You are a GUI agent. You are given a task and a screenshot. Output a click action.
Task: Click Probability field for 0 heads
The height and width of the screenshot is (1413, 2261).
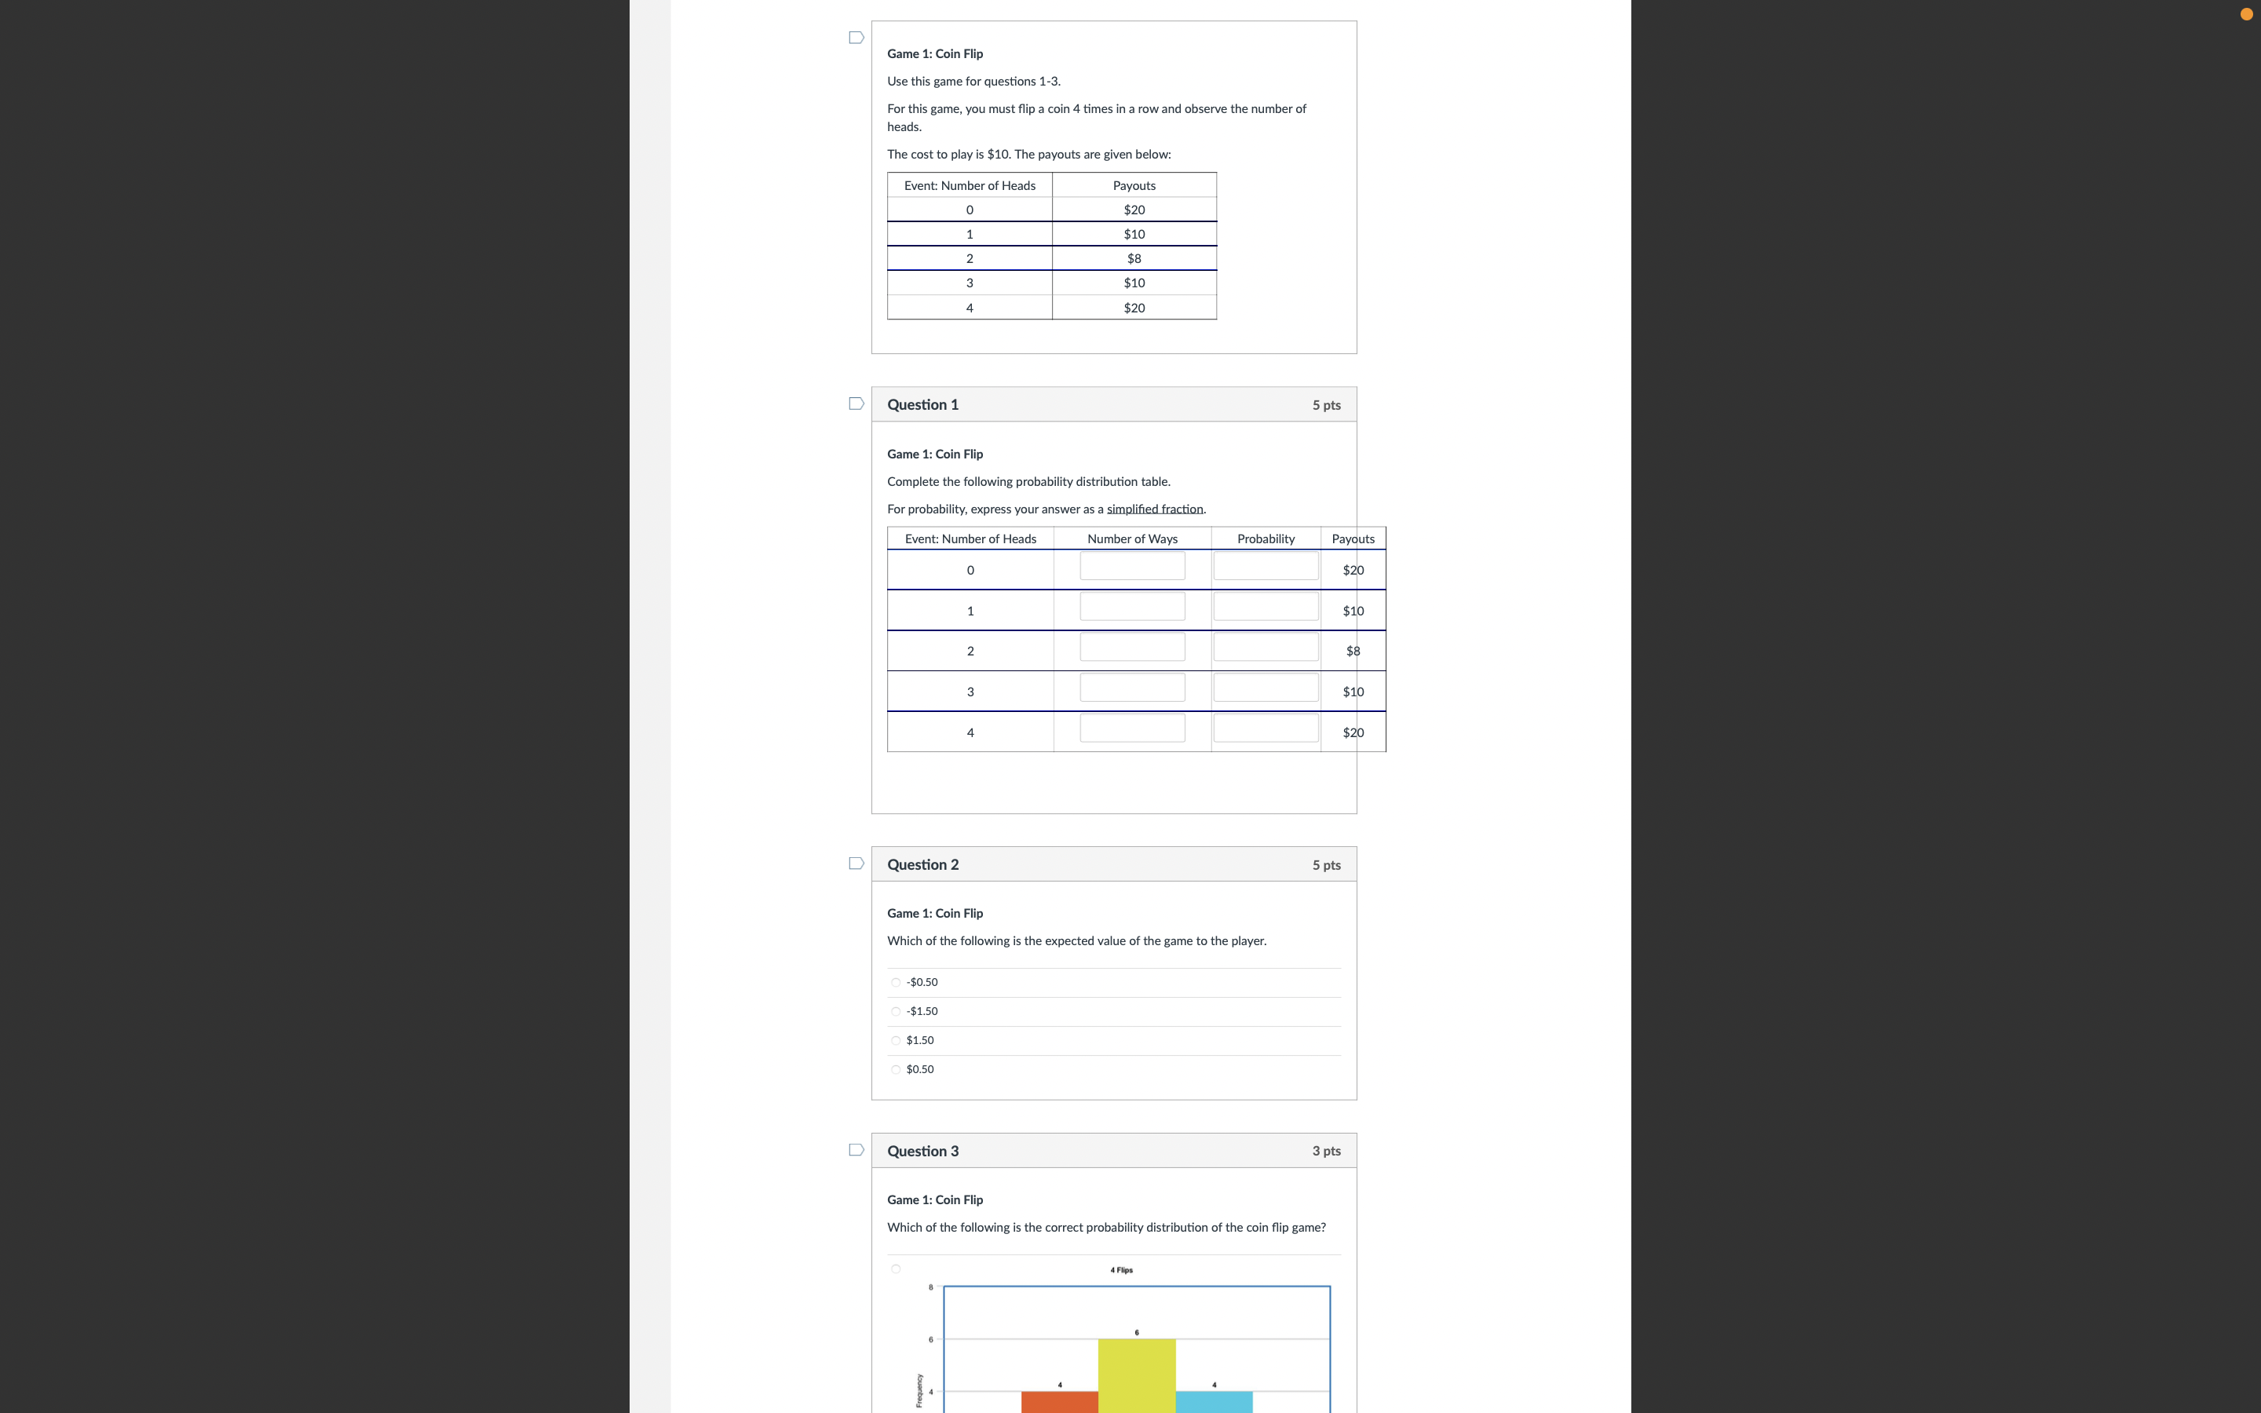pos(1265,566)
